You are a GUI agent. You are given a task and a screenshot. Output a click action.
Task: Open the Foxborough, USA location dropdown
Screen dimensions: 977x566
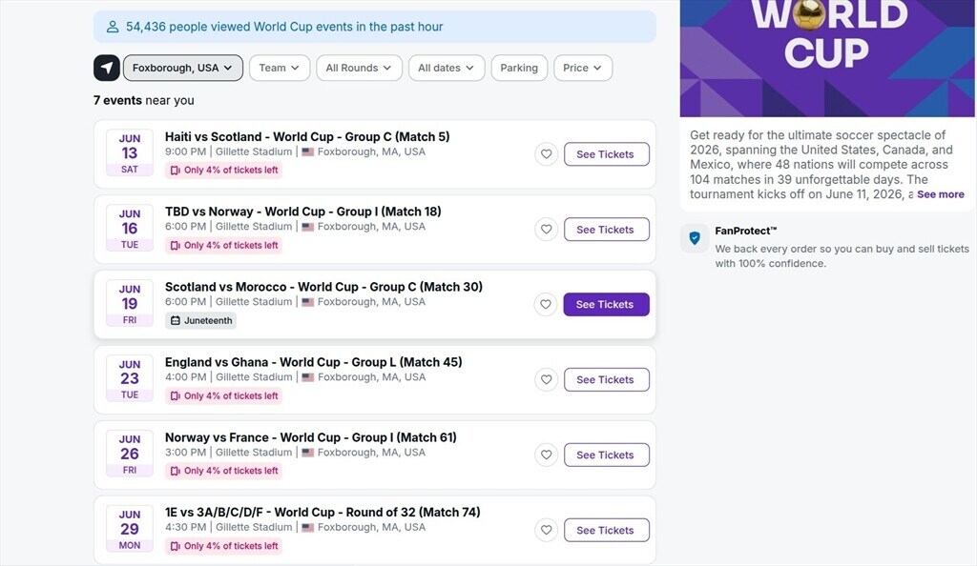tap(183, 68)
